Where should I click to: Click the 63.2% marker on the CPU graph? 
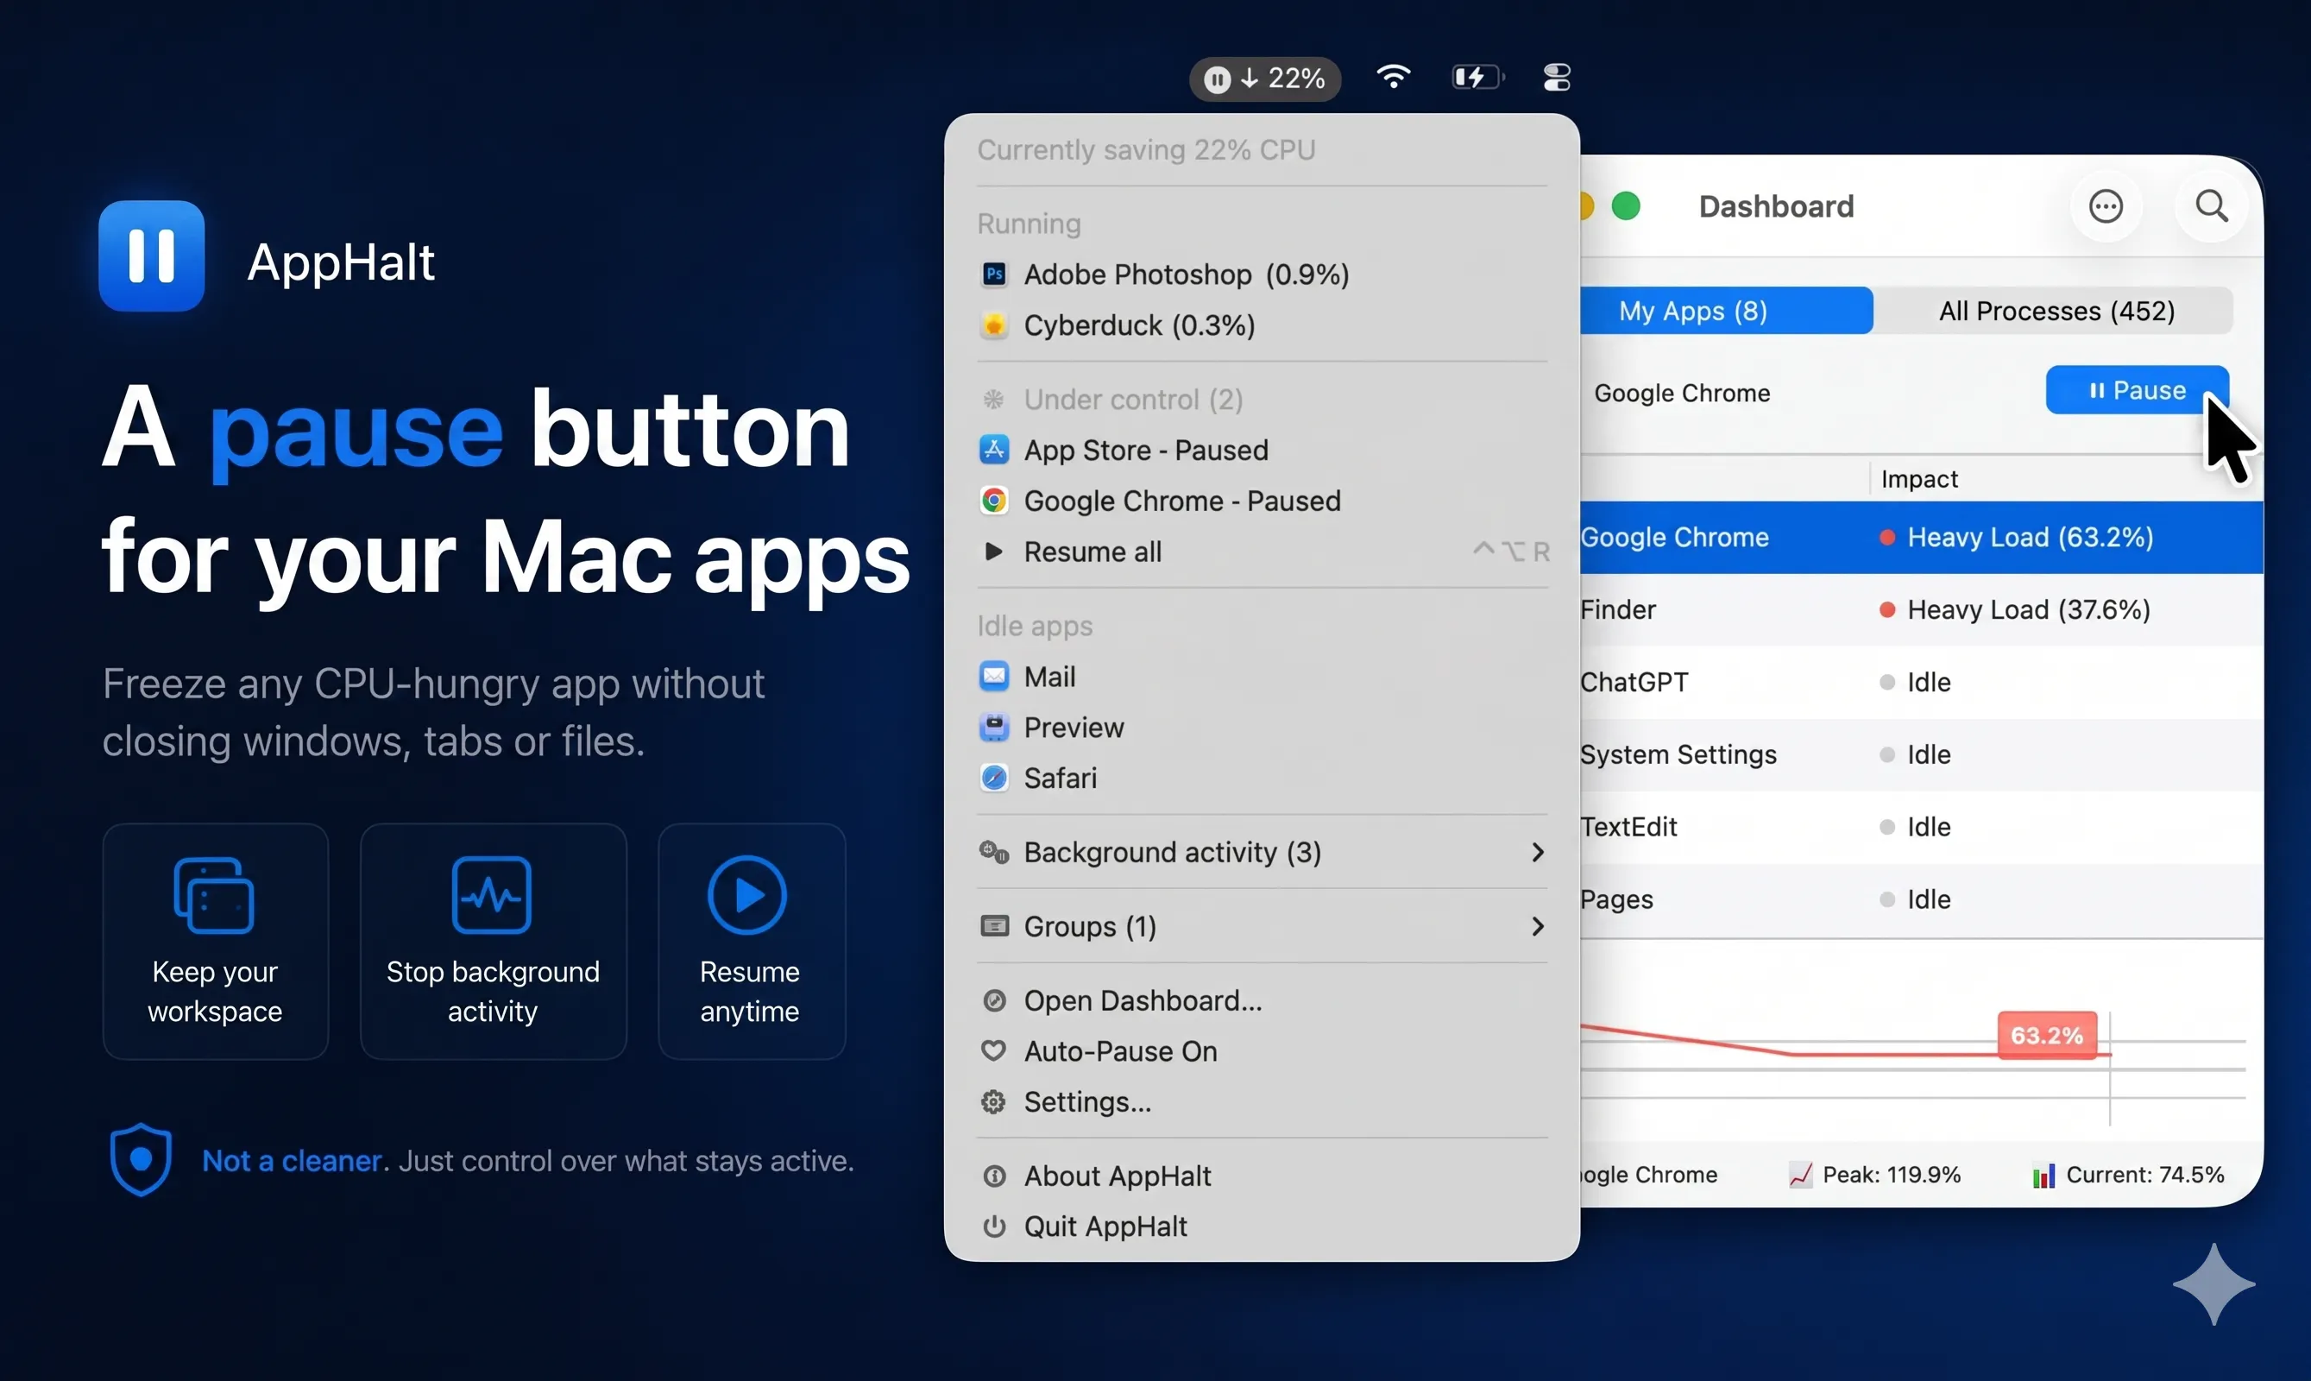2047,1035
